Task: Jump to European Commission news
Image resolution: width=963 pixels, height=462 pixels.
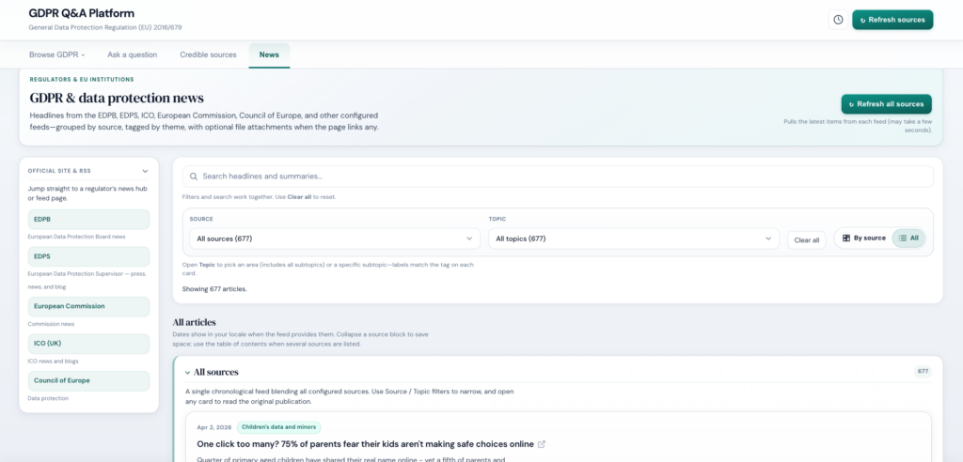Action: (88, 306)
